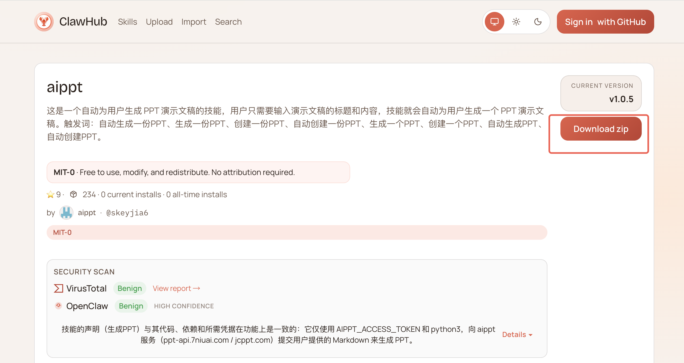Open the Upload nav item
684x363 pixels.
[x=159, y=22]
